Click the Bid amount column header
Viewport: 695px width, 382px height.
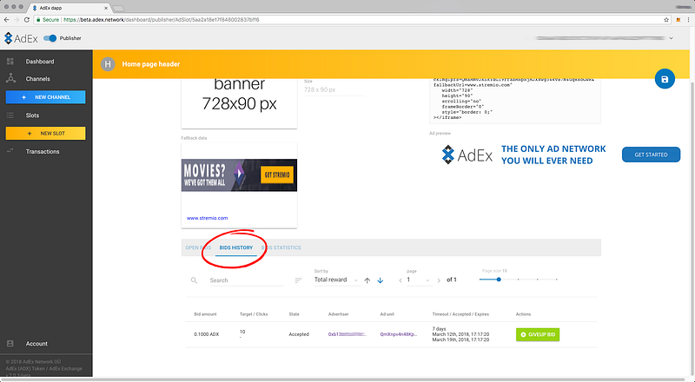point(205,314)
